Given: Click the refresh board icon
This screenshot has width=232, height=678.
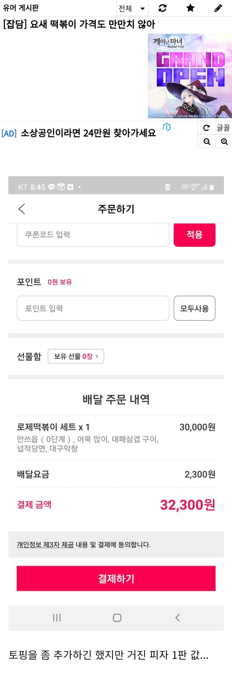Looking at the screenshot, I should click(163, 8).
